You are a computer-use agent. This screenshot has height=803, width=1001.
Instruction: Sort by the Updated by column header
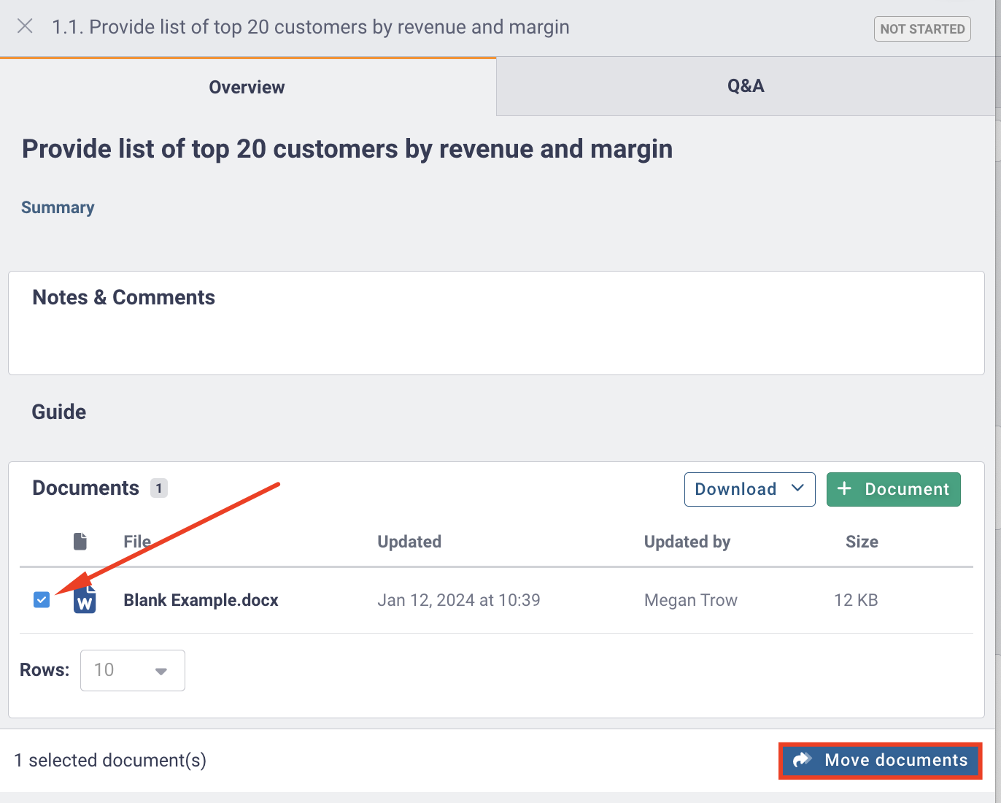687,542
